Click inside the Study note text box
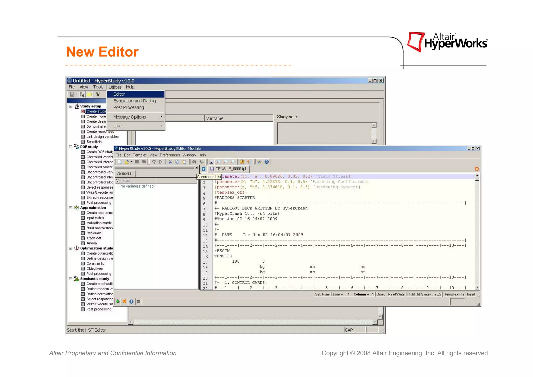The width and height of the screenshot is (533, 377). (324, 133)
